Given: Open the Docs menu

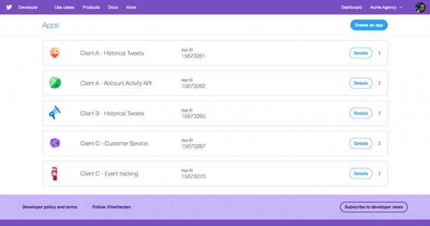Looking at the screenshot, I should [x=113, y=8].
